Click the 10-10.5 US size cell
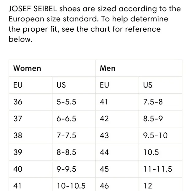Screen dimensions: 191x191 (x=74, y=184)
